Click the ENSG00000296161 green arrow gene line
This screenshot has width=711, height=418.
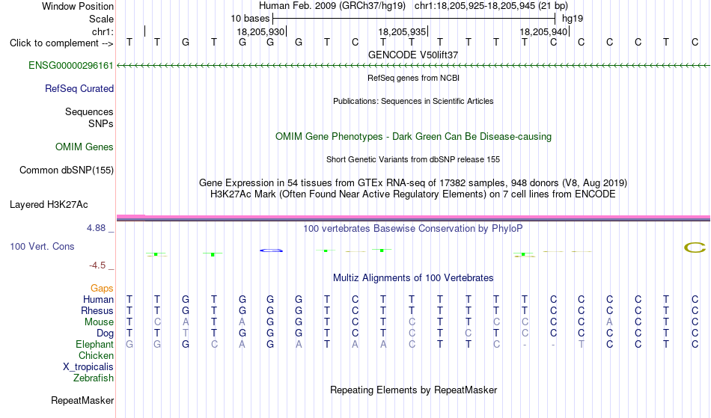click(413, 66)
